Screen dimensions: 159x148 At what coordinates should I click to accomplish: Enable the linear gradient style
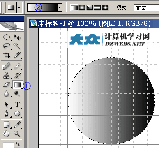tap(74, 8)
